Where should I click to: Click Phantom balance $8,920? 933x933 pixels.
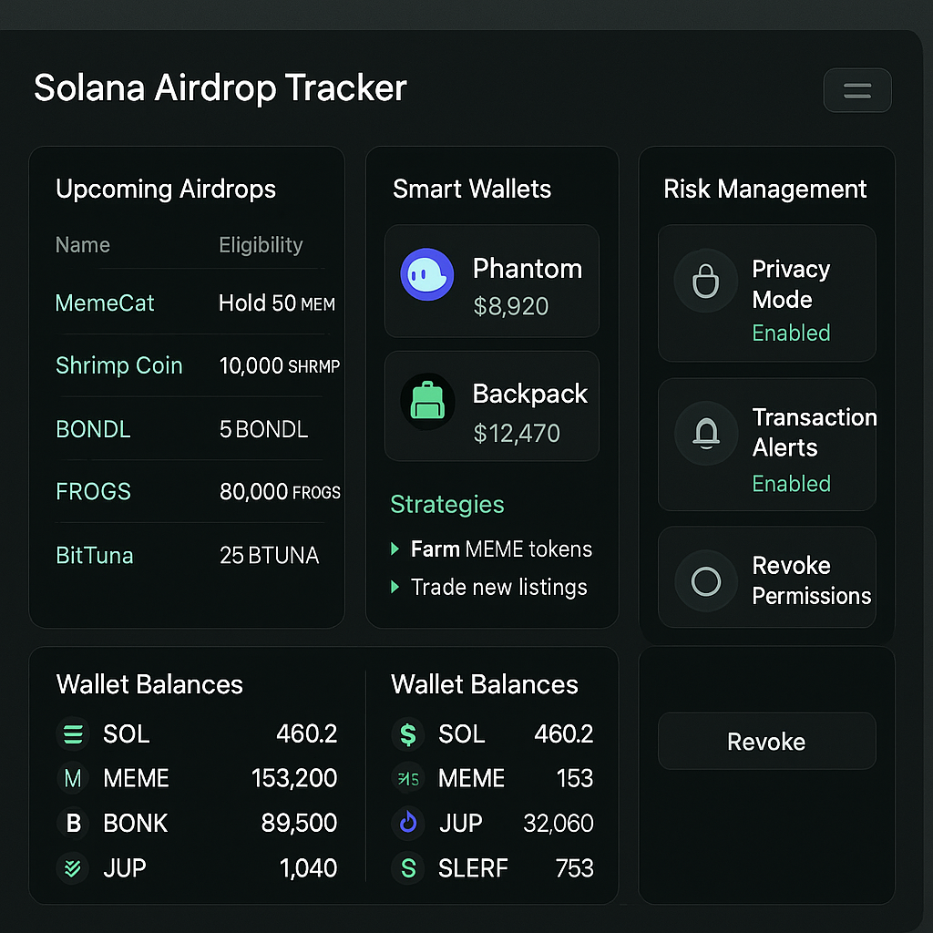[x=510, y=306]
